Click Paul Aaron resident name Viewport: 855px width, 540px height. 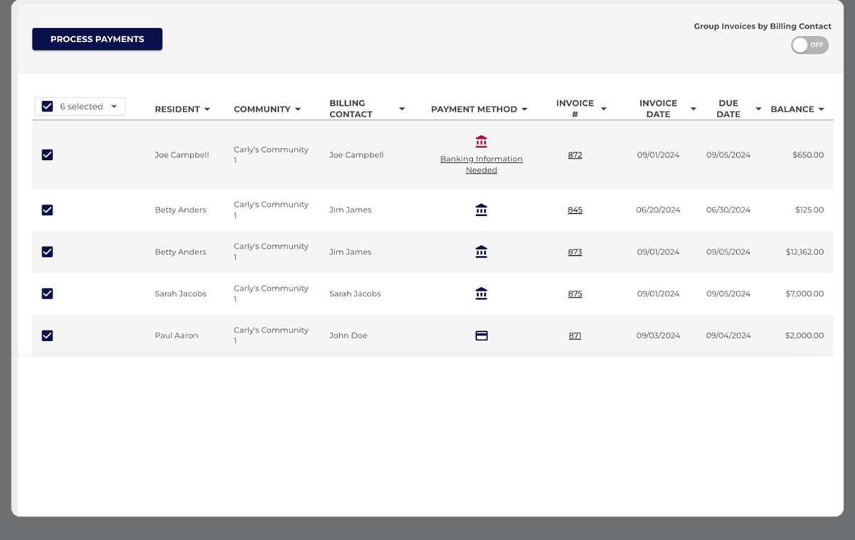click(x=176, y=335)
